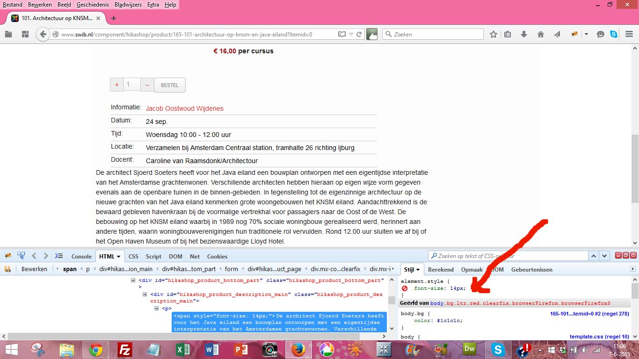
Task: Open the Firebug Cookies tab
Action: click(217, 256)
